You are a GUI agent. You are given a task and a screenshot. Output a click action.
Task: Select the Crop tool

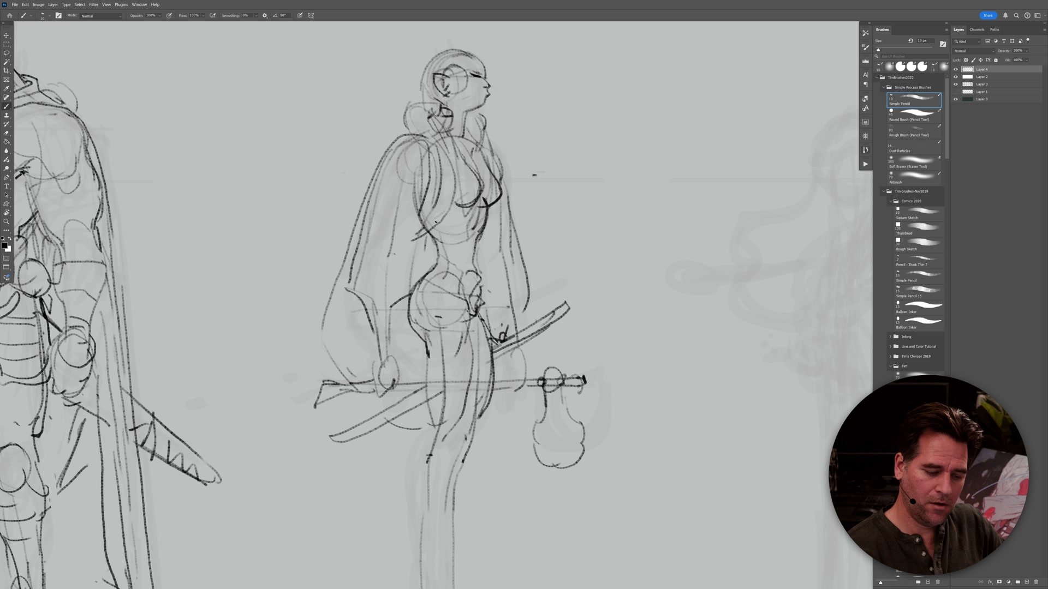(x=7, y=71)
